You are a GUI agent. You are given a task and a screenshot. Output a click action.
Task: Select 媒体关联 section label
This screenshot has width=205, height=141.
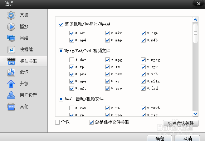click(29, 61)
